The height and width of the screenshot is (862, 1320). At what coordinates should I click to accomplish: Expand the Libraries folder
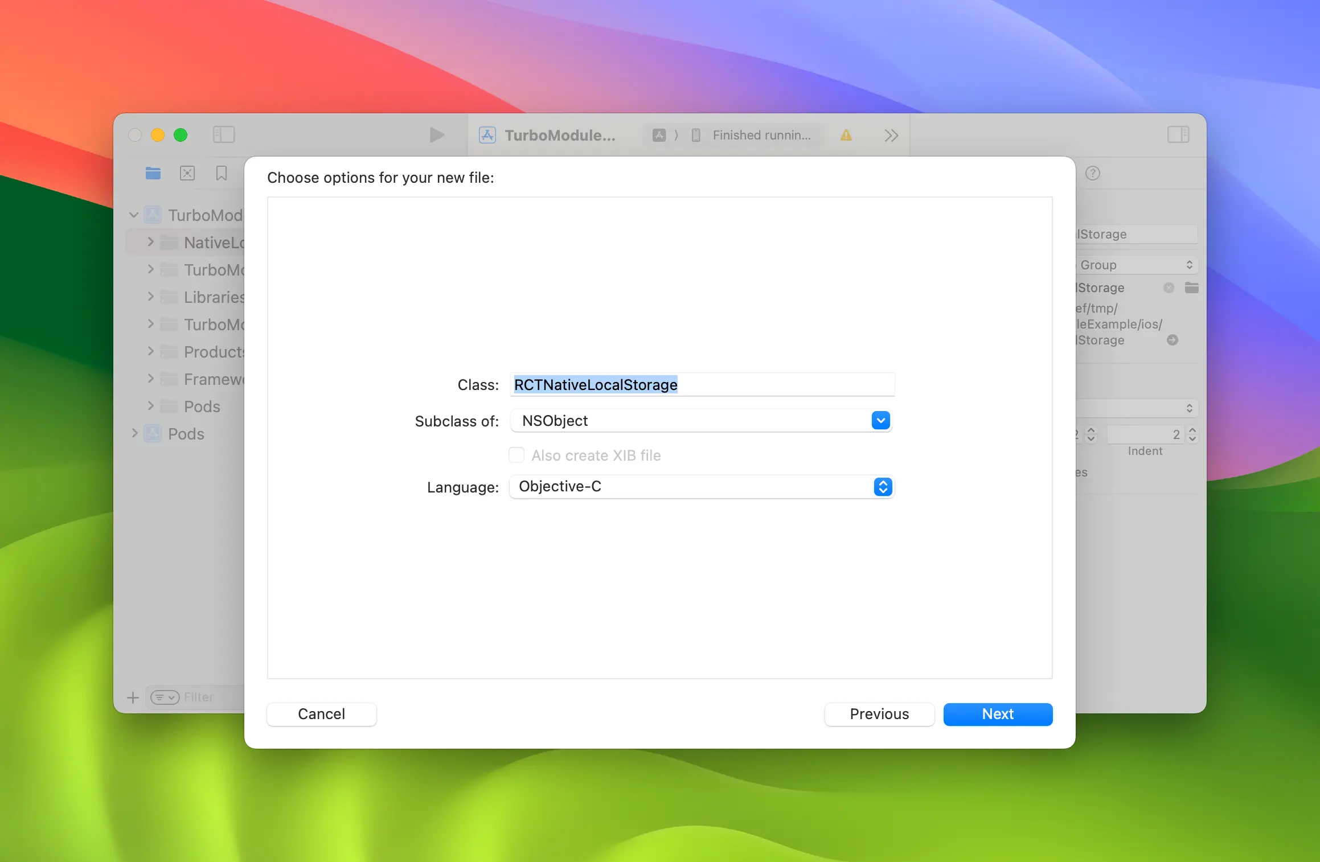tap(150, 297)
